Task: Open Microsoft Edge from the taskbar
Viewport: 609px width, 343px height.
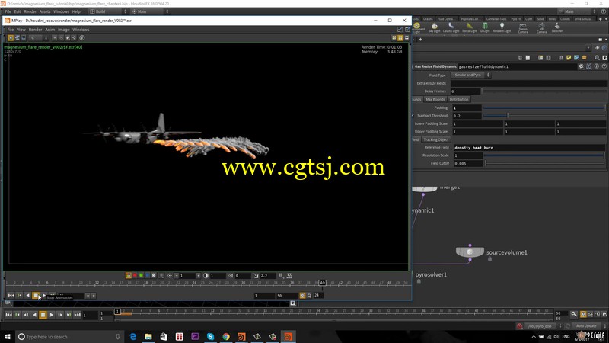Action: coord(132,336)
